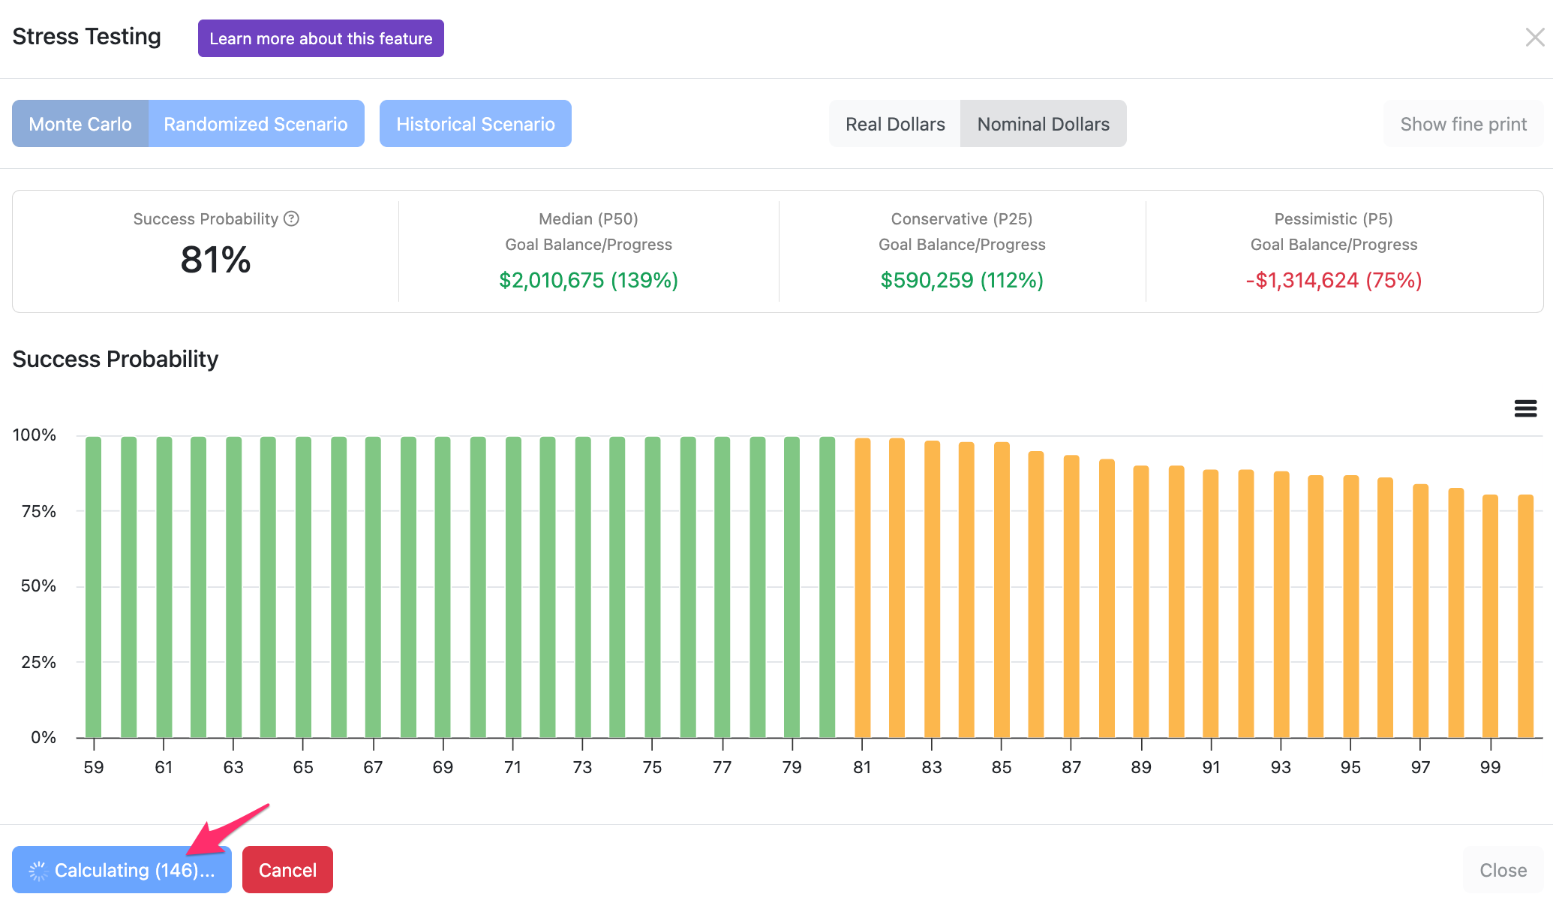Click the Calculating (146) progress button

(x=122, y=870)
